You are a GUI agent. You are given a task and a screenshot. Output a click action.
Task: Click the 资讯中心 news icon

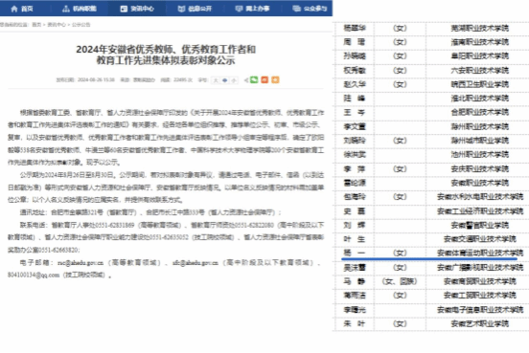[x=124, y=9]
